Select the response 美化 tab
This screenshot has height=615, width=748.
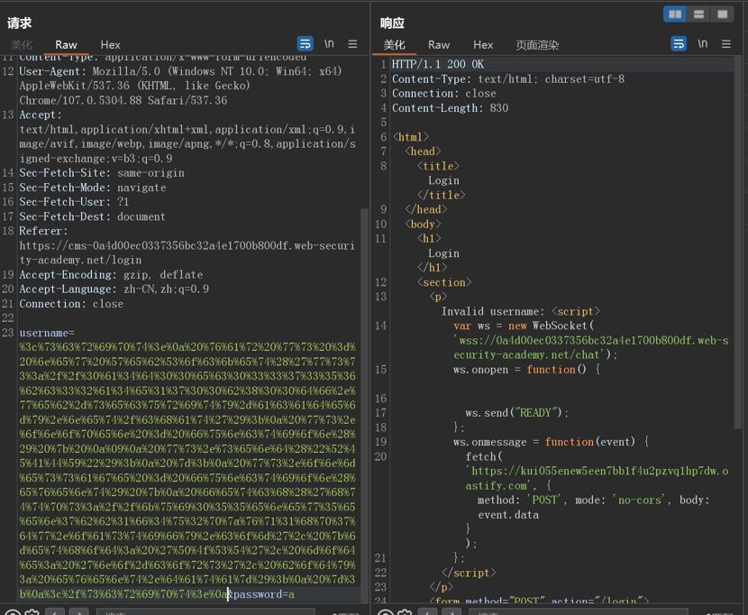(395, 45)
